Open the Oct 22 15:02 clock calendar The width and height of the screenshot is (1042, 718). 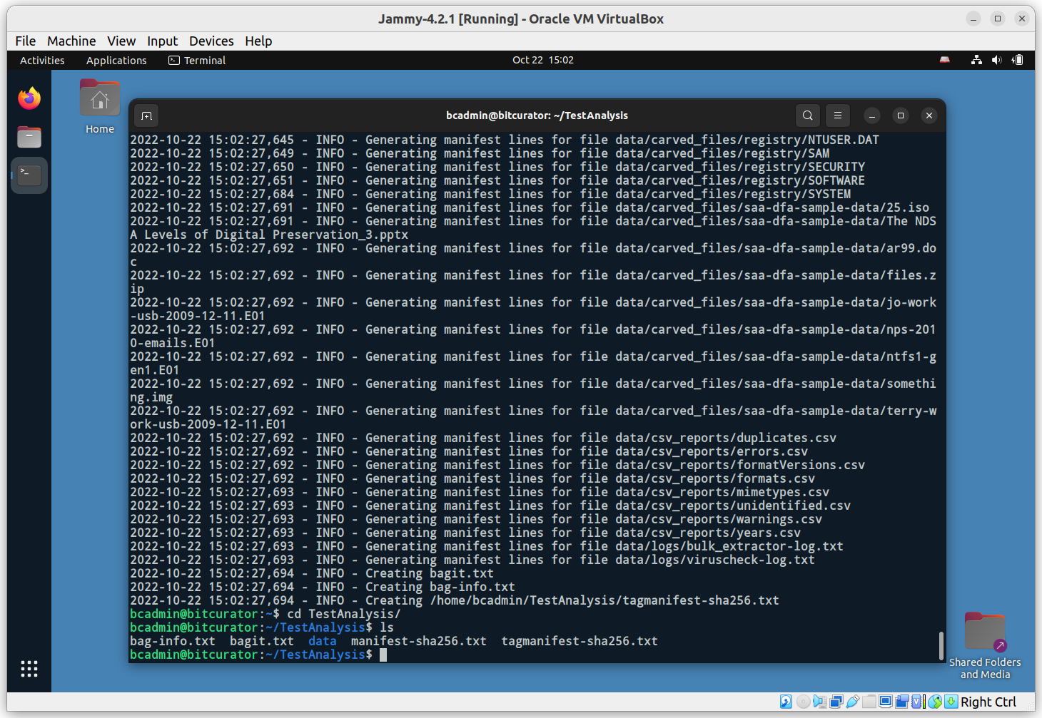[543, 60]
